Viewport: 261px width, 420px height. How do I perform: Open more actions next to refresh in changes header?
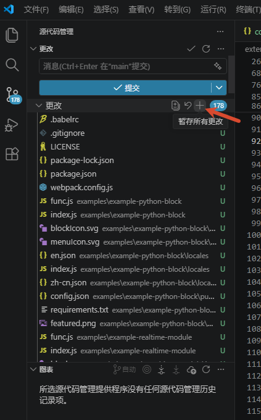point(221,49)
